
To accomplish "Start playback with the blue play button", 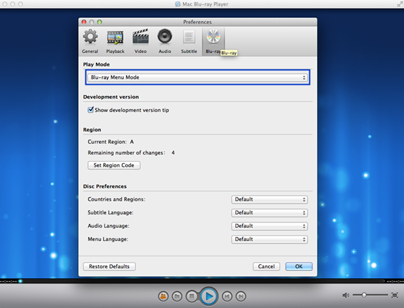I will pyautogui.click(x=209, y=296).
